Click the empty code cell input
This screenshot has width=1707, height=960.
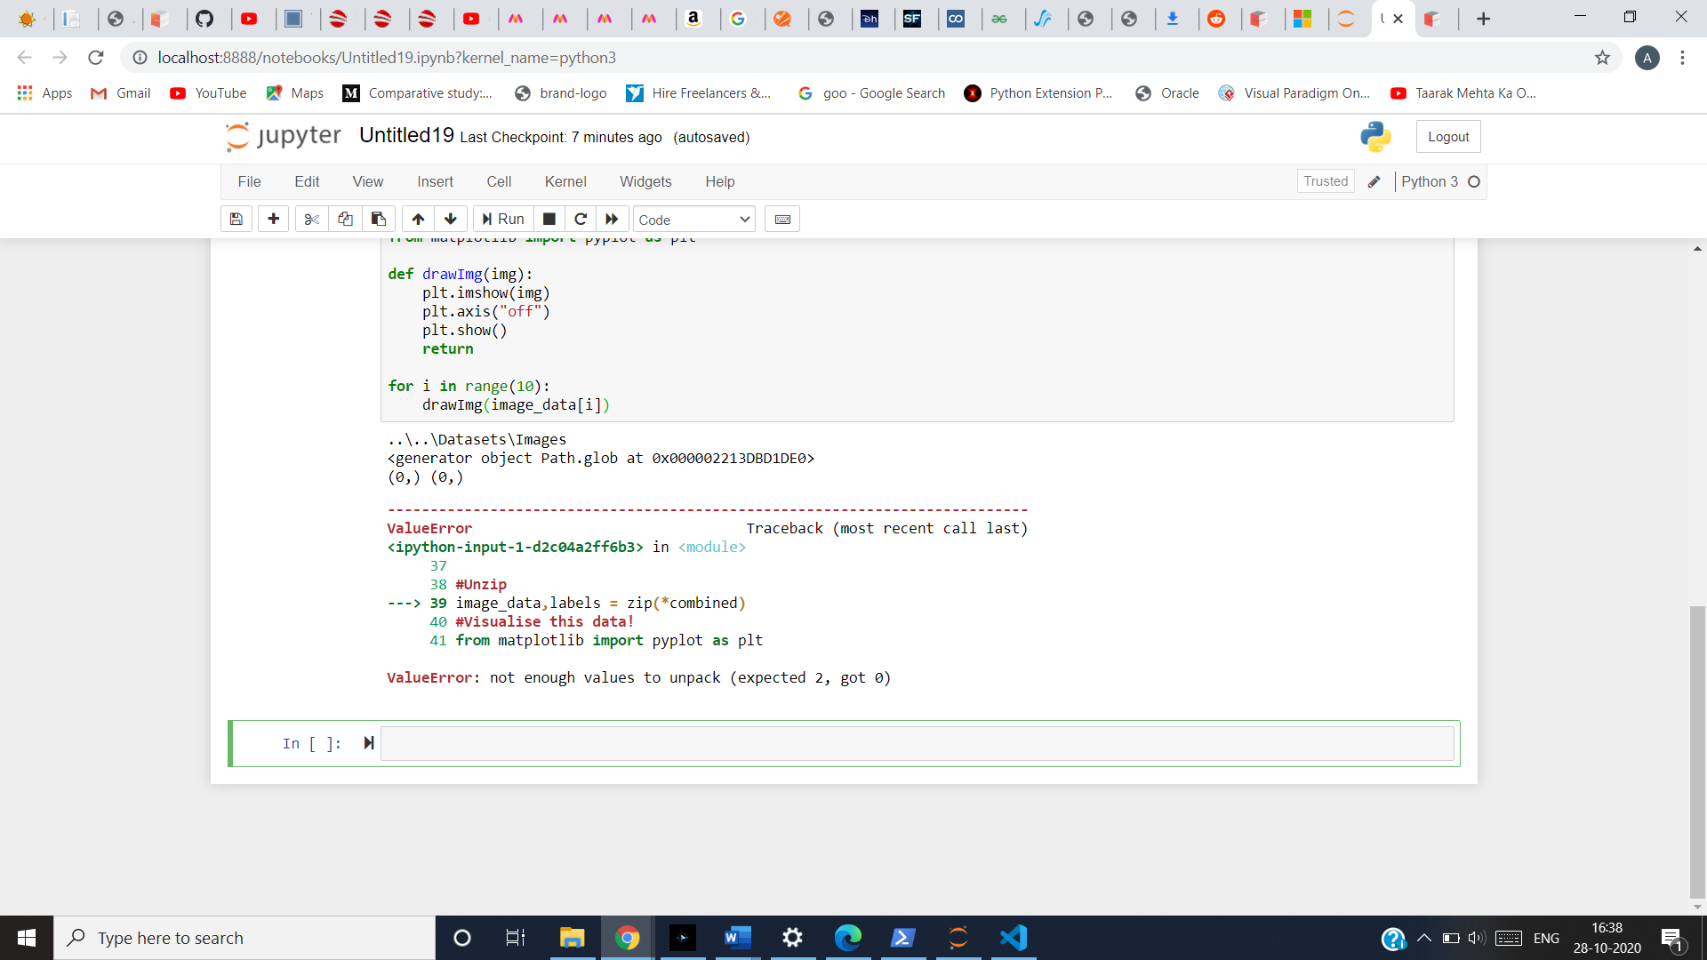[x=917, y=744]
